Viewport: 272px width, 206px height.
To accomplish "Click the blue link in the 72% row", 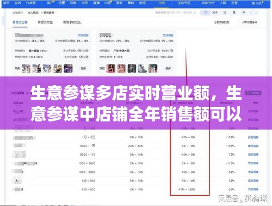I will click(253, 154).
